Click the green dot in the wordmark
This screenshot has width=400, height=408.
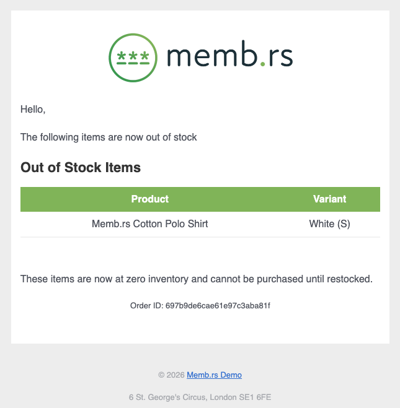[263, 64]
